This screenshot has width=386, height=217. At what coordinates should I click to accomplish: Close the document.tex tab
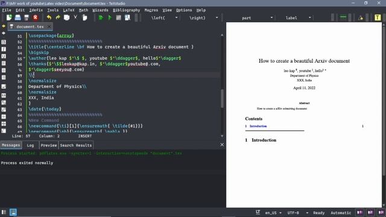click(49, 27)
